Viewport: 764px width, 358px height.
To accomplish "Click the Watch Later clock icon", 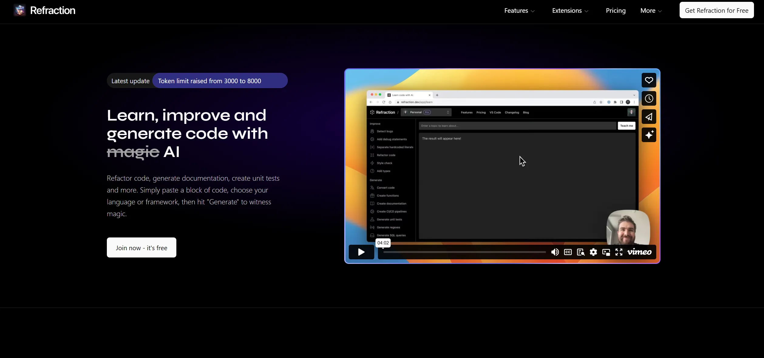I will coord(649,98).
